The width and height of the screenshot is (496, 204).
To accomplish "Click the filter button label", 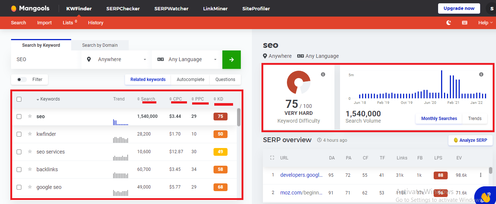I will coord(37,80).
